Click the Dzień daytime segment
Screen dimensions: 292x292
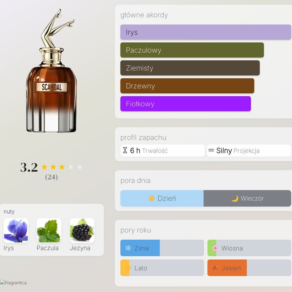tap(162, 198)
